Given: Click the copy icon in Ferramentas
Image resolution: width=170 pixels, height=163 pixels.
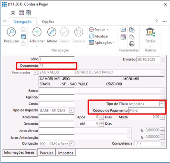Looking at the screenshot, I should (132, 30).
